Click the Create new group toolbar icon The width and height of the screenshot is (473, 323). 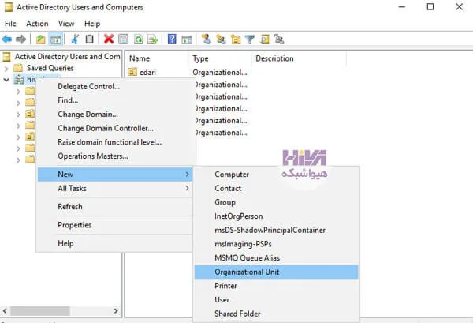point(221,39)
